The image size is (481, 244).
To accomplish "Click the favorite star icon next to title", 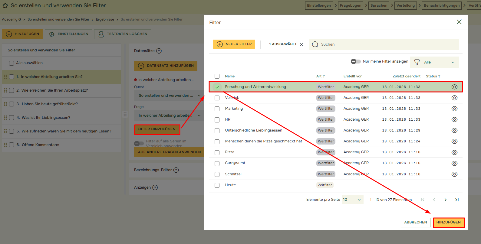I will [5, 5].
